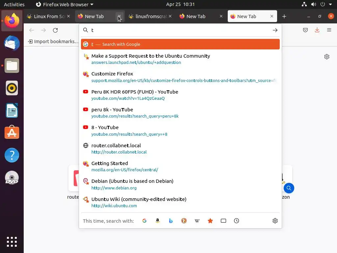The width and height of the screenshot is (337, 253).
Task: Open Ubuntu Wiki suggestion
Action: coord(180,202)
